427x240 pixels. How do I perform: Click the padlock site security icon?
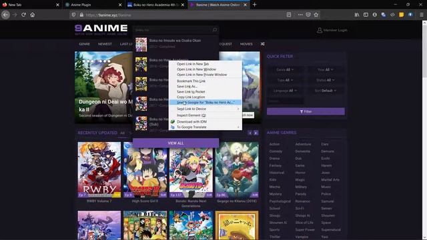pos(81,15)
